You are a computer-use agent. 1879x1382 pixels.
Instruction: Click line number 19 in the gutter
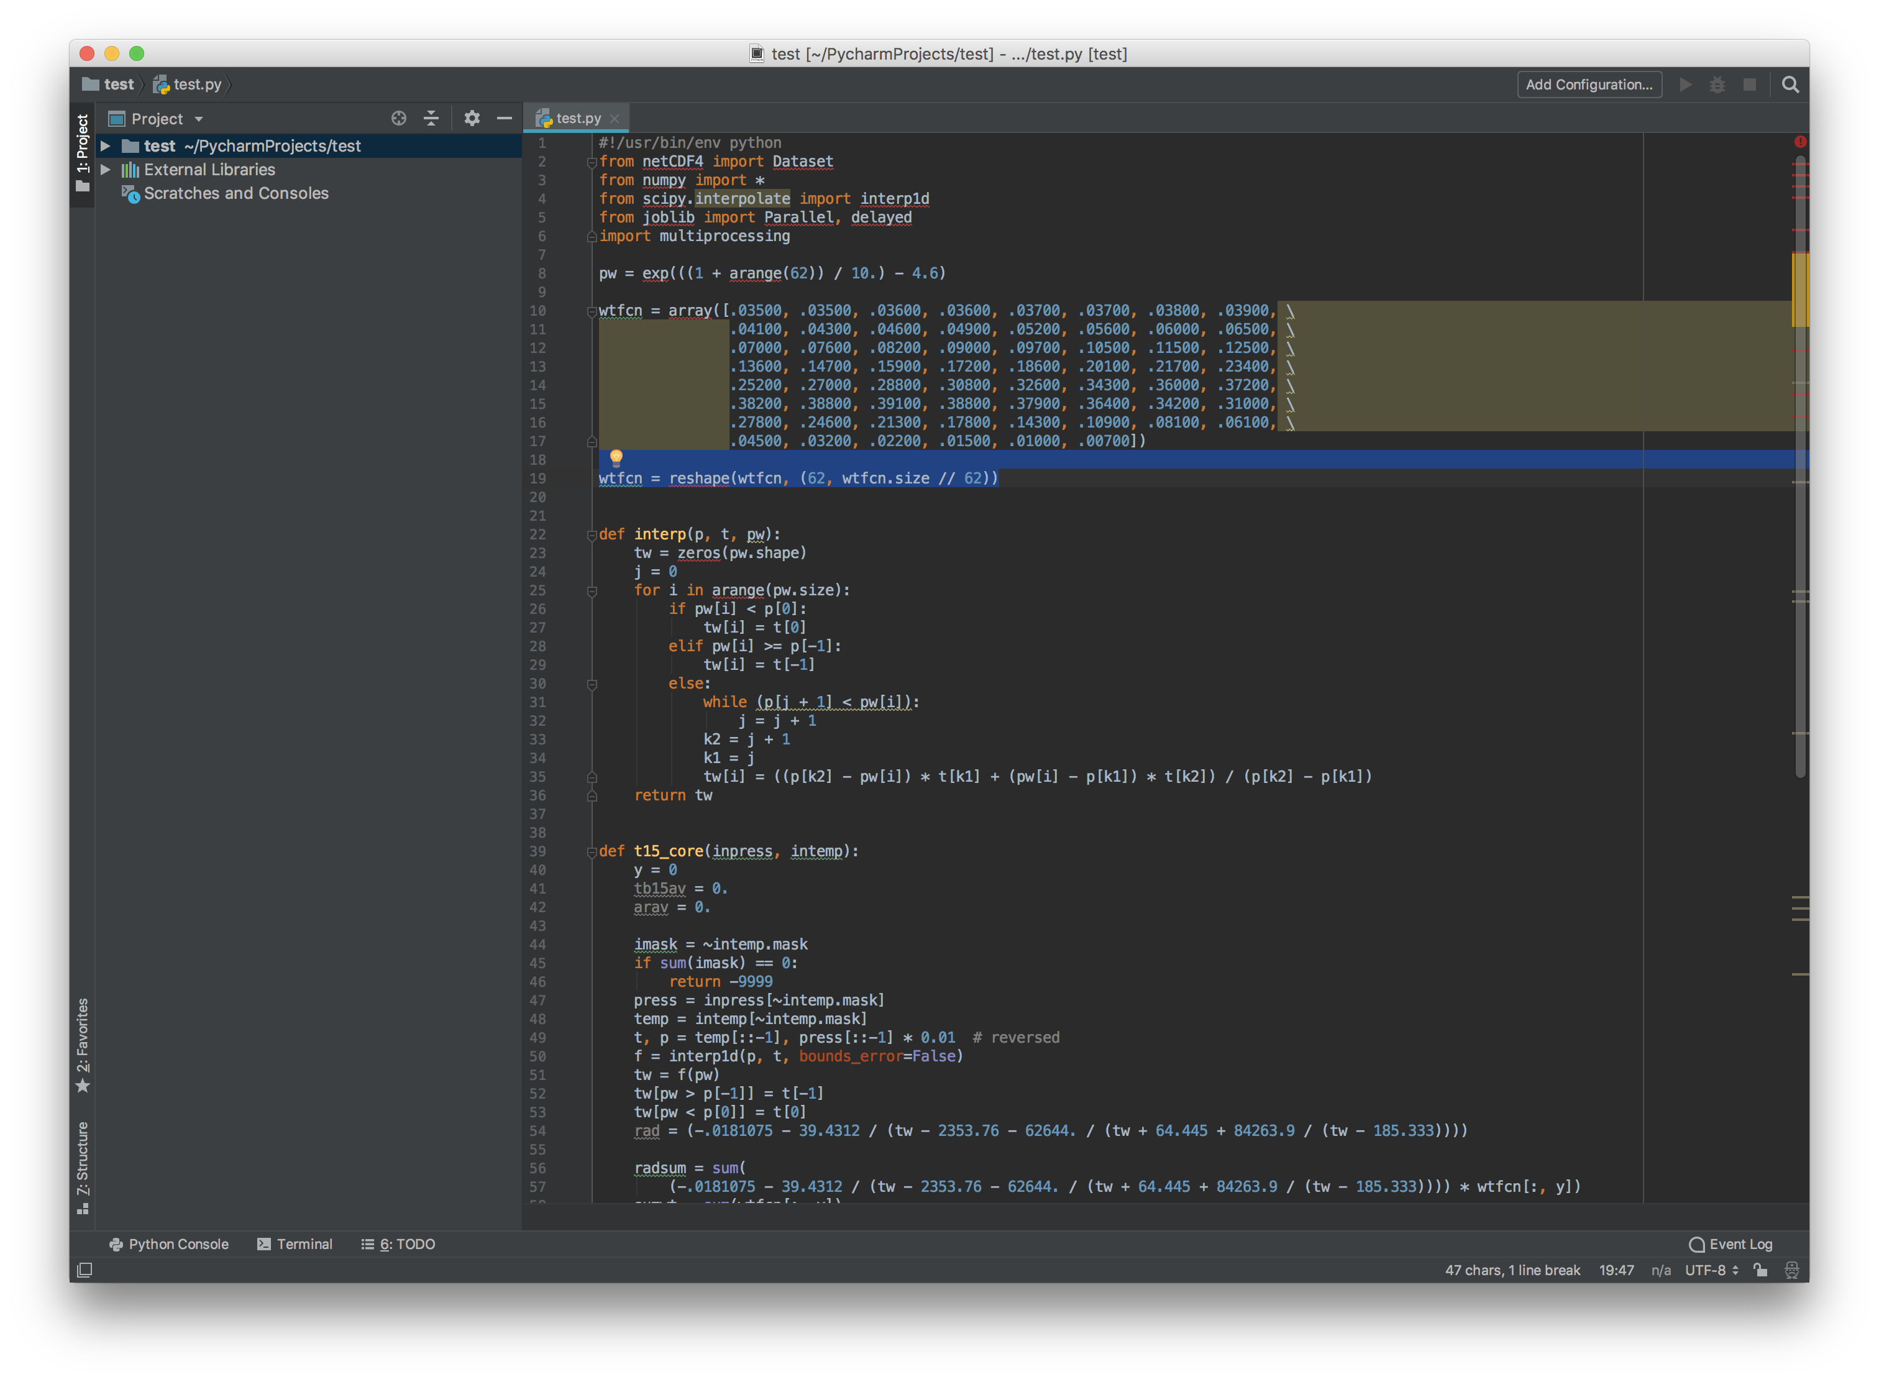coord(537,478)
